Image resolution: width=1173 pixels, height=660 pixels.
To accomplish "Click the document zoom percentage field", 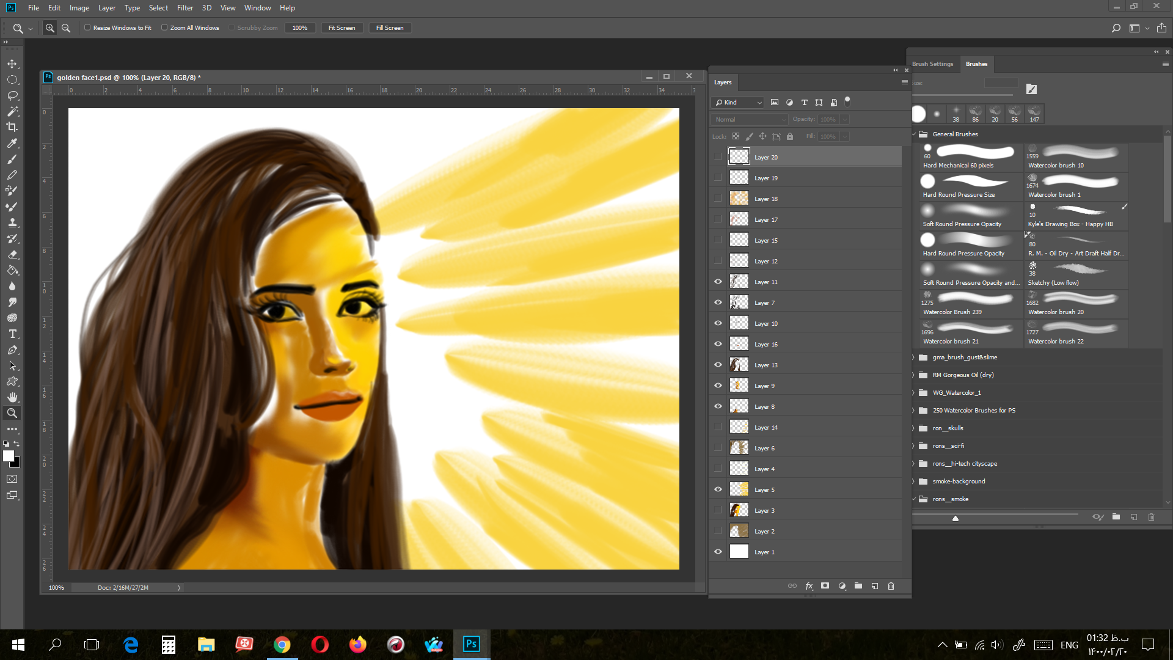I will pyautogui.click(x=56, y=588).
